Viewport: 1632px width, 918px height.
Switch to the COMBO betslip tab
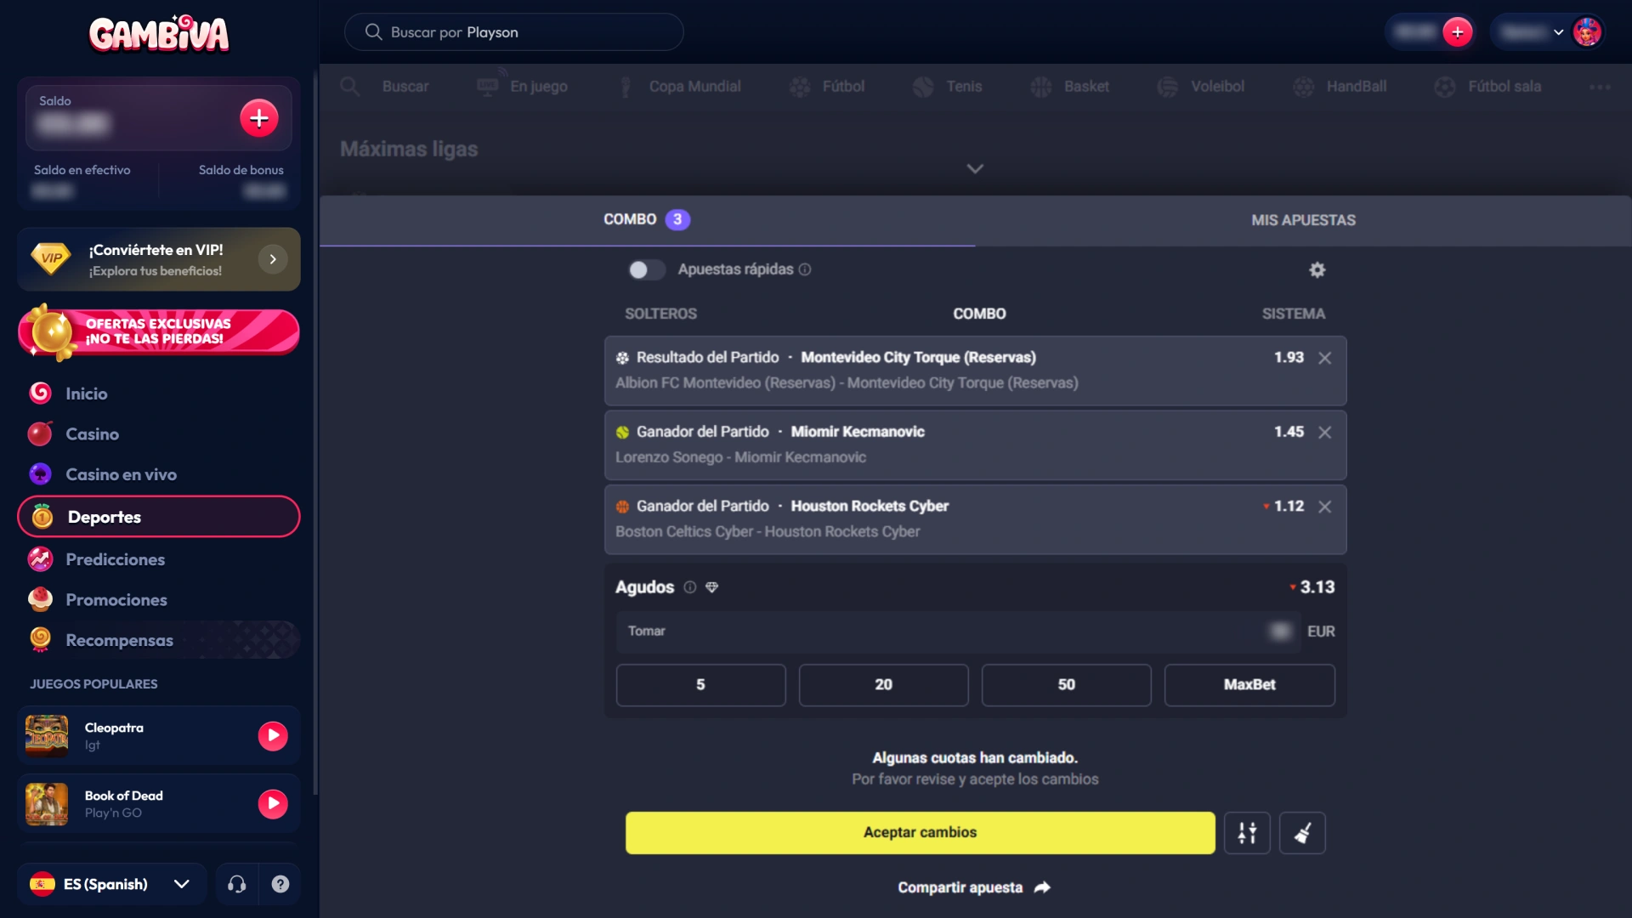[x=647, y=219]
